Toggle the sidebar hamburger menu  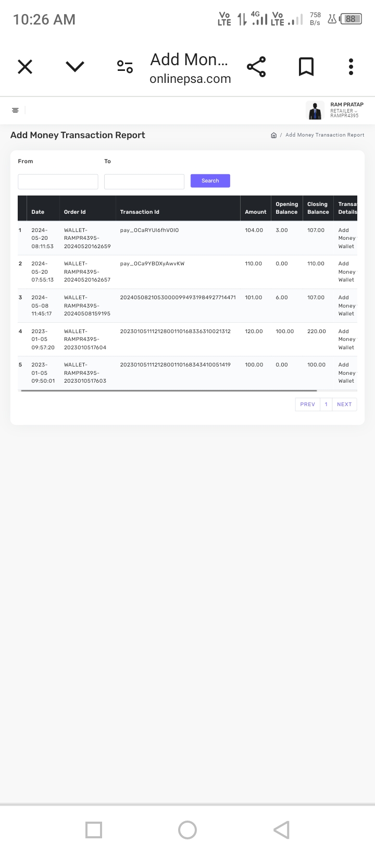click(x=15, y=110)
